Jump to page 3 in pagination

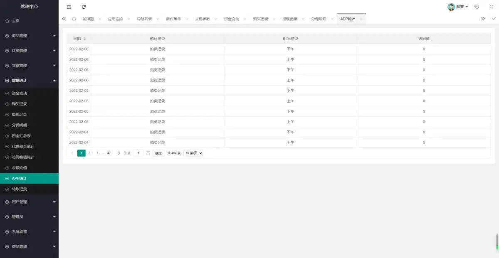(x=97, y=153)
